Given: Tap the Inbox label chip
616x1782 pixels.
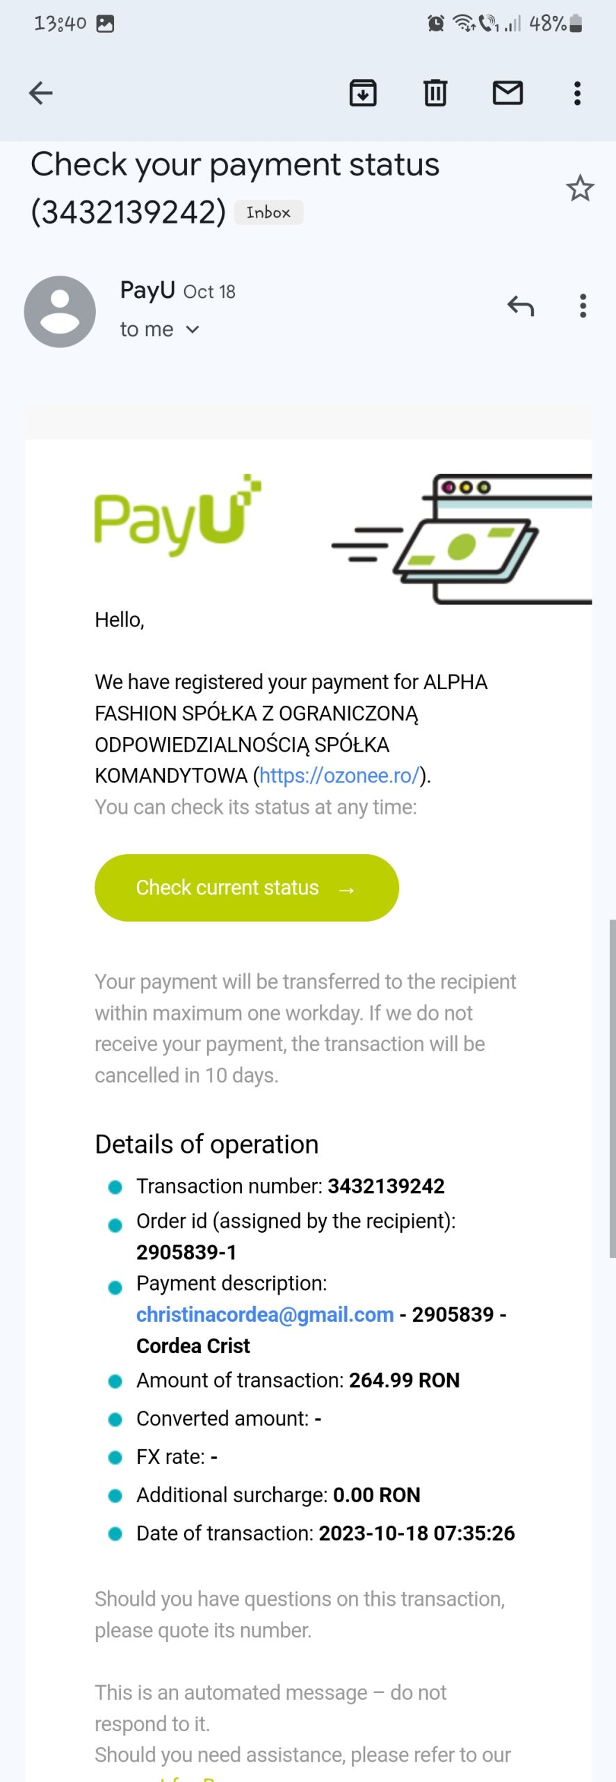Looking at the screenshot, I should click(x=268, y=212).
